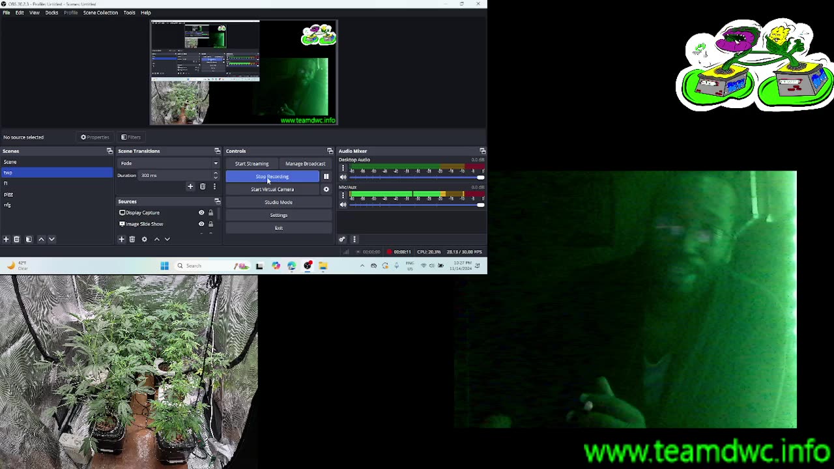Adjust Mic/Aux volume slider
This screenshot has height=469, width=834.
coord(417,205)
